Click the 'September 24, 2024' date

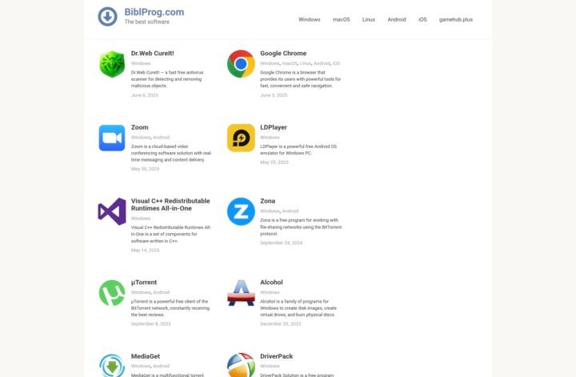(282, 243)
